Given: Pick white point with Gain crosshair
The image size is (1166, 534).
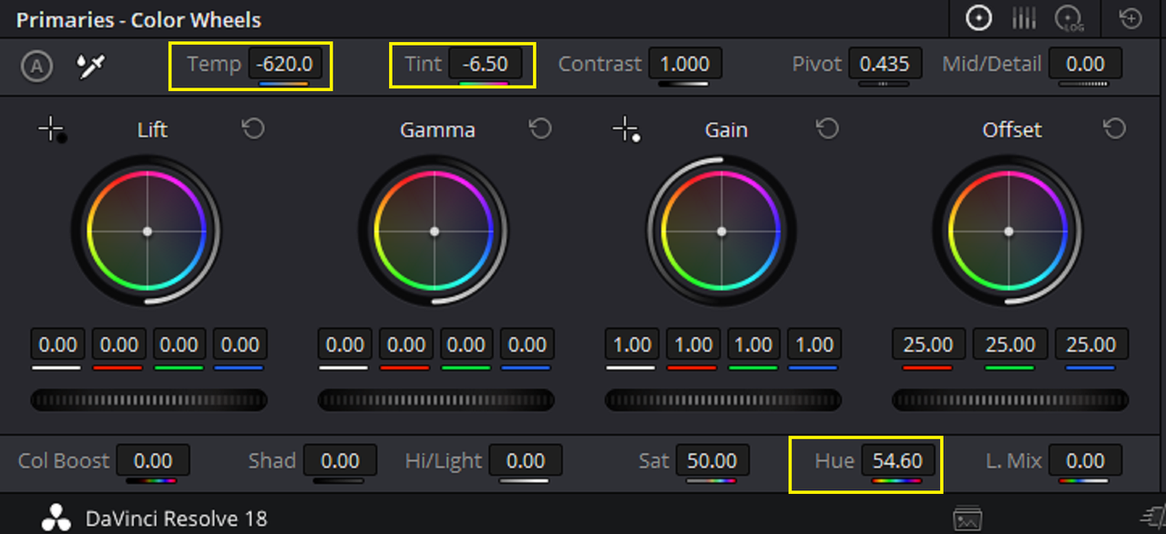Looking at the screenshot, I should 626,130.
